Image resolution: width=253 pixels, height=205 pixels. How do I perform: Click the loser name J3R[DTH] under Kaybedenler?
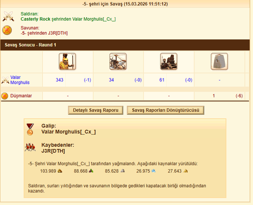[x=53, y=151]
